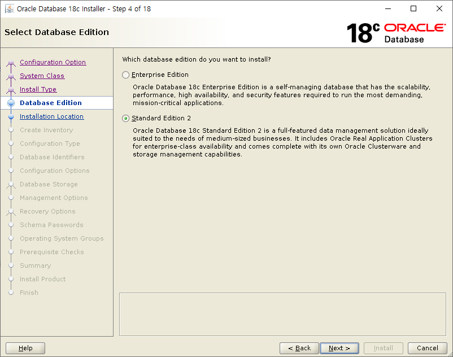This screenshot has width=453, height=357.
Task: Click the 'Configuration Type' step text
Action: tap(50, 143)
